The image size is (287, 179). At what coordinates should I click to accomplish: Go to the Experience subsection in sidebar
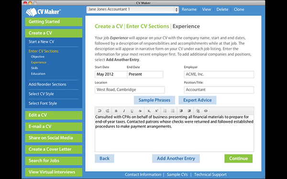[39, 63]
